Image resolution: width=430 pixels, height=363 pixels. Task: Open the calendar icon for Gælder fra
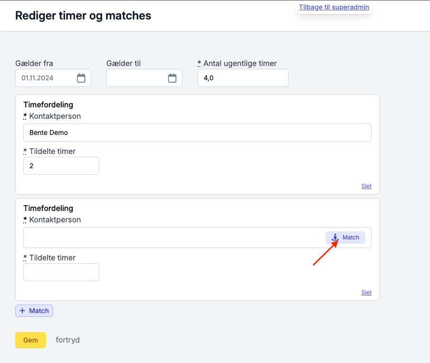(81, 78)
